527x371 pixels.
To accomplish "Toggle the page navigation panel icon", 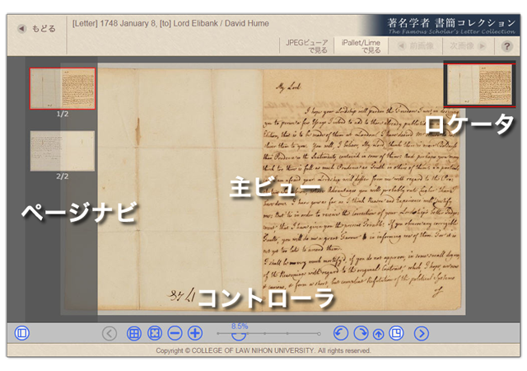I will [22, 333].
